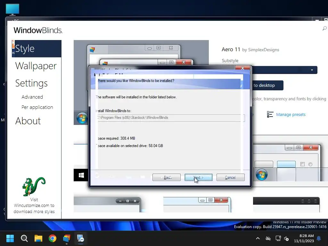
Task: Close the WindowBlinds setup dialog
Action: coord(243,68)
